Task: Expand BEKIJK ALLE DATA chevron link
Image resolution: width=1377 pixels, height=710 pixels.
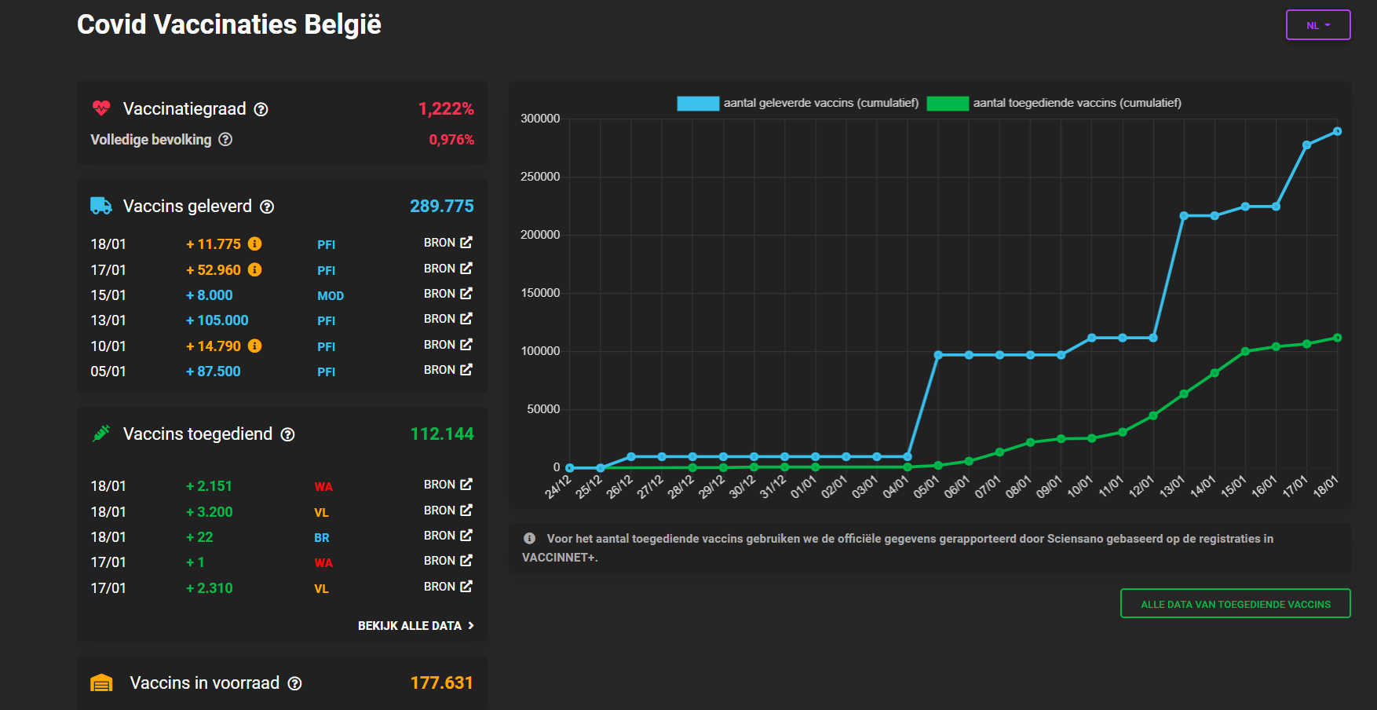Action: click(416, 626)
